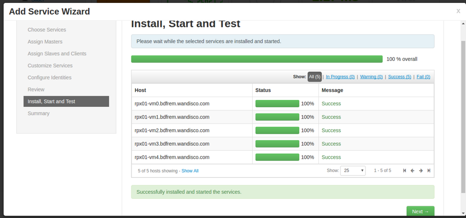The height and width of the screenshot is (218, 466).
Task: Select the Assign Masters wizard step
Action: click(45, 42)
